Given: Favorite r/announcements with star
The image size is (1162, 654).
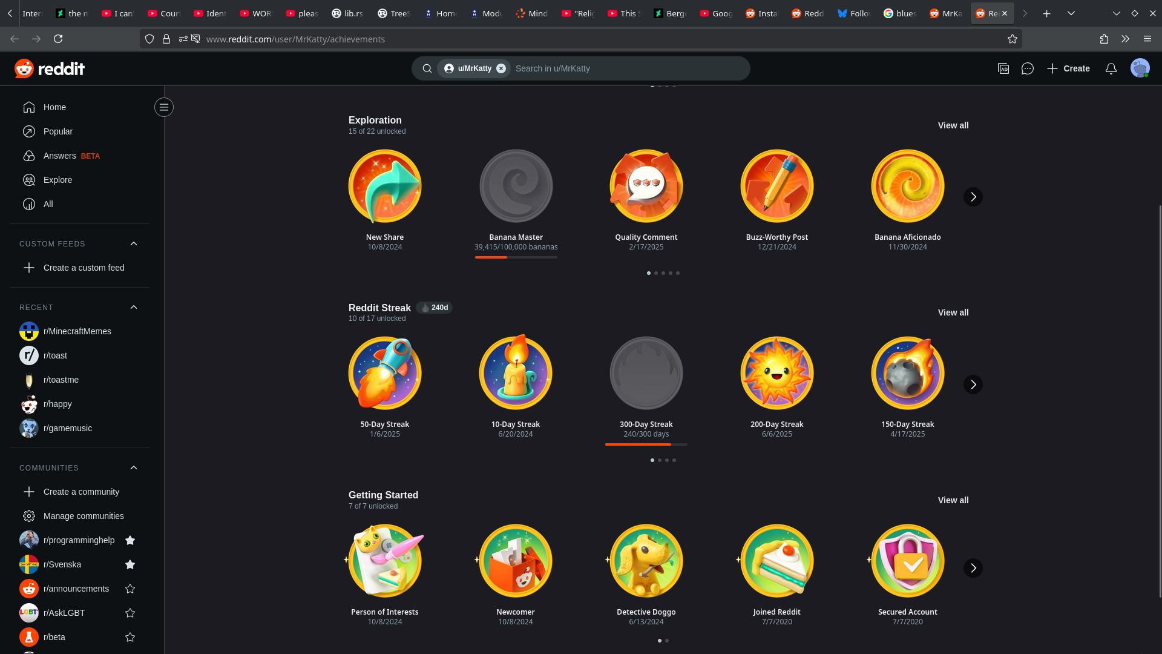Looking at the screenshot, I should pyautogui.click(x=130, y=589).
